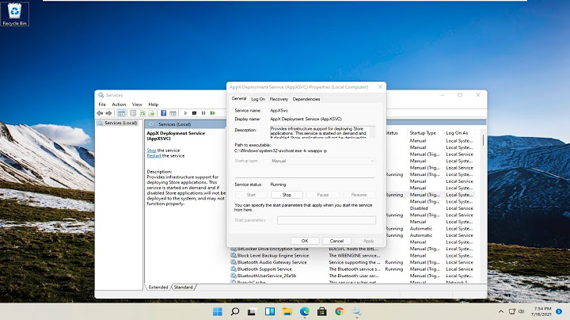The image size is (570, 320).
Task: Click the Disabled startup type cell
Action: click(x=419, y=208)
